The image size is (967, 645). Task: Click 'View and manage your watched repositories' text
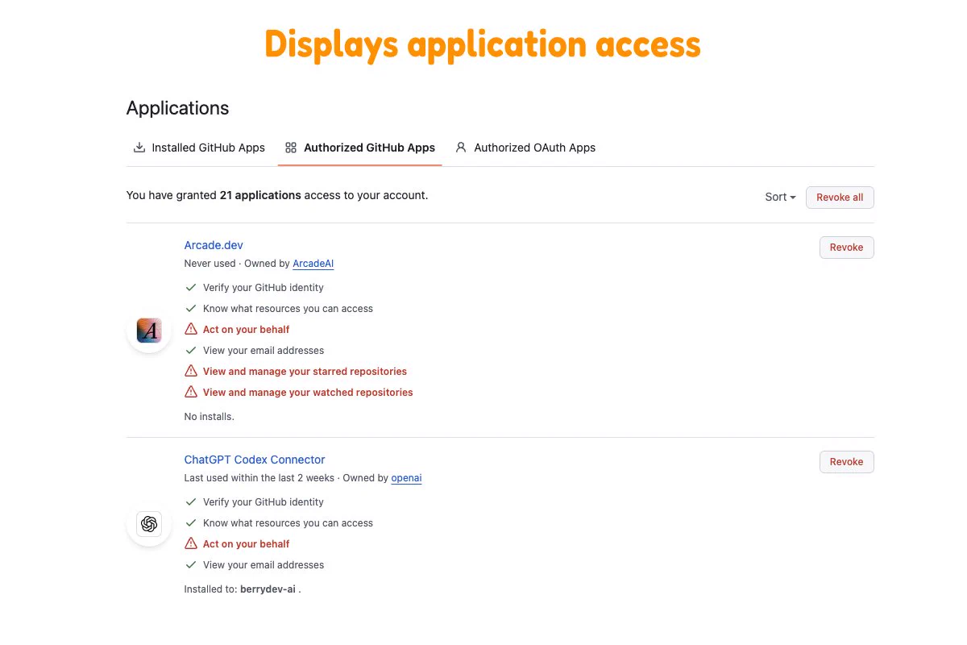pyautogui.click(x=308, y=393)
